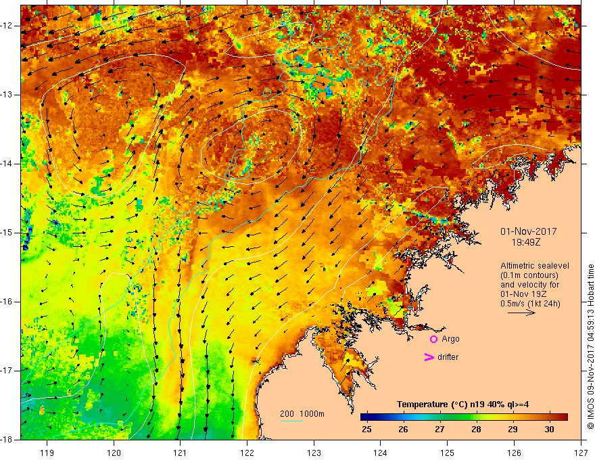Click latitude axis label -17
This screenshot has width=595, height=460.
coord(7,371)
